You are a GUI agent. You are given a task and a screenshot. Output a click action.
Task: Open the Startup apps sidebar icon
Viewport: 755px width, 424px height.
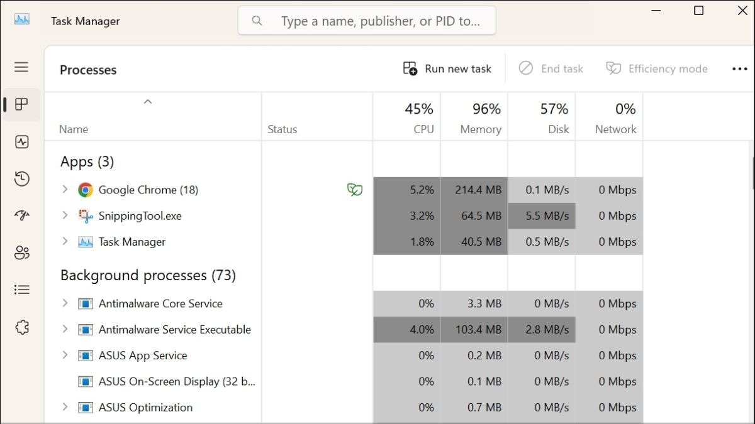(22, 215)
